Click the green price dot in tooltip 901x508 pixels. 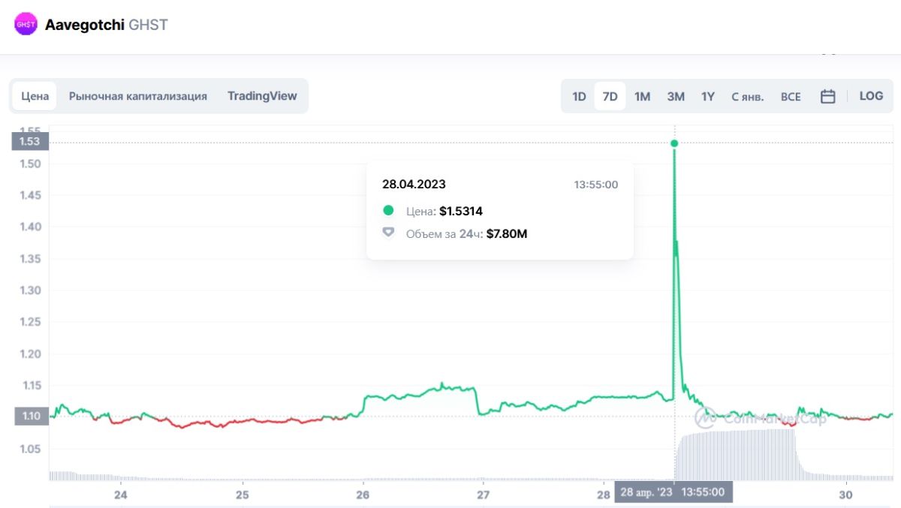388,211
